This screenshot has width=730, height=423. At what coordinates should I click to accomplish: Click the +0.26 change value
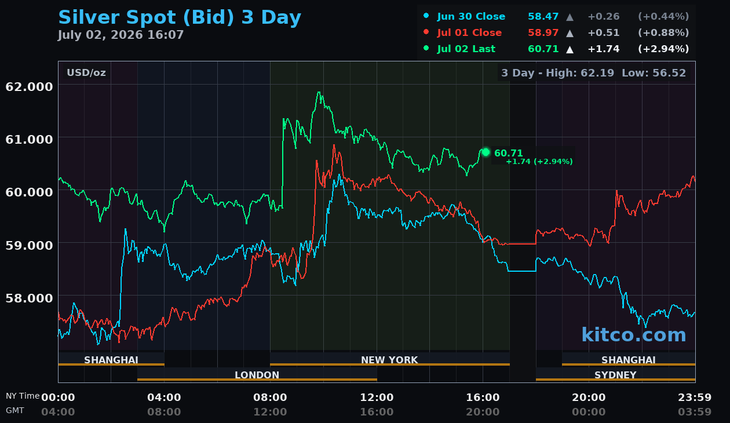[604, 17]
